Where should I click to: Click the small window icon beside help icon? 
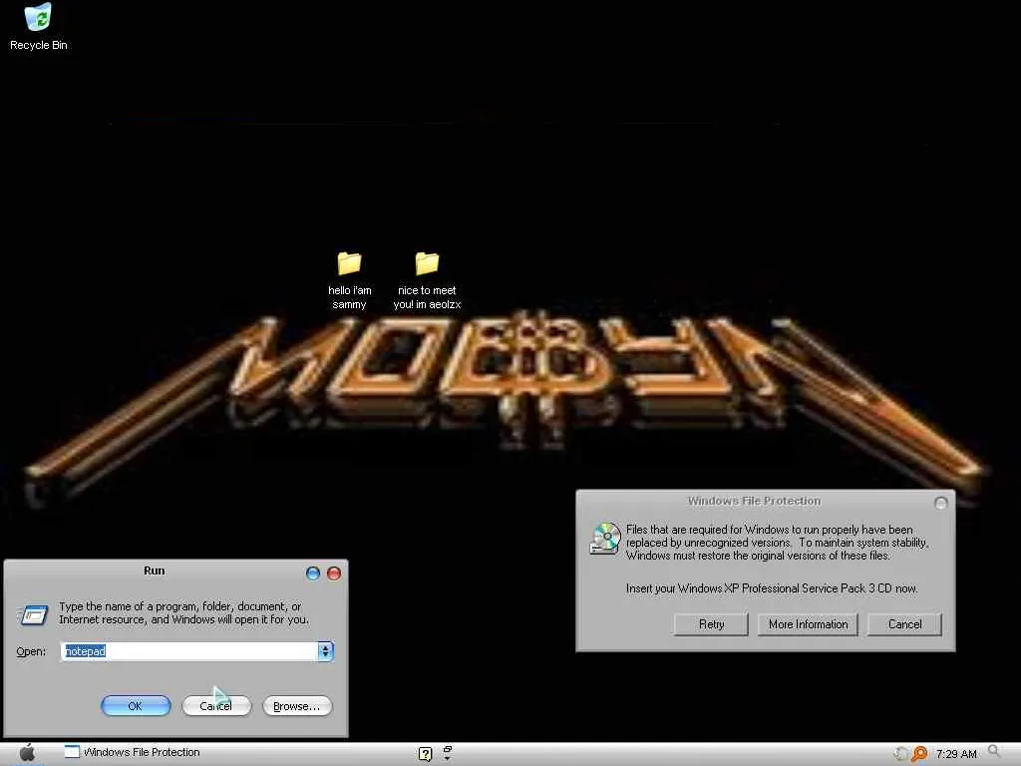click(x=448, y=753)
